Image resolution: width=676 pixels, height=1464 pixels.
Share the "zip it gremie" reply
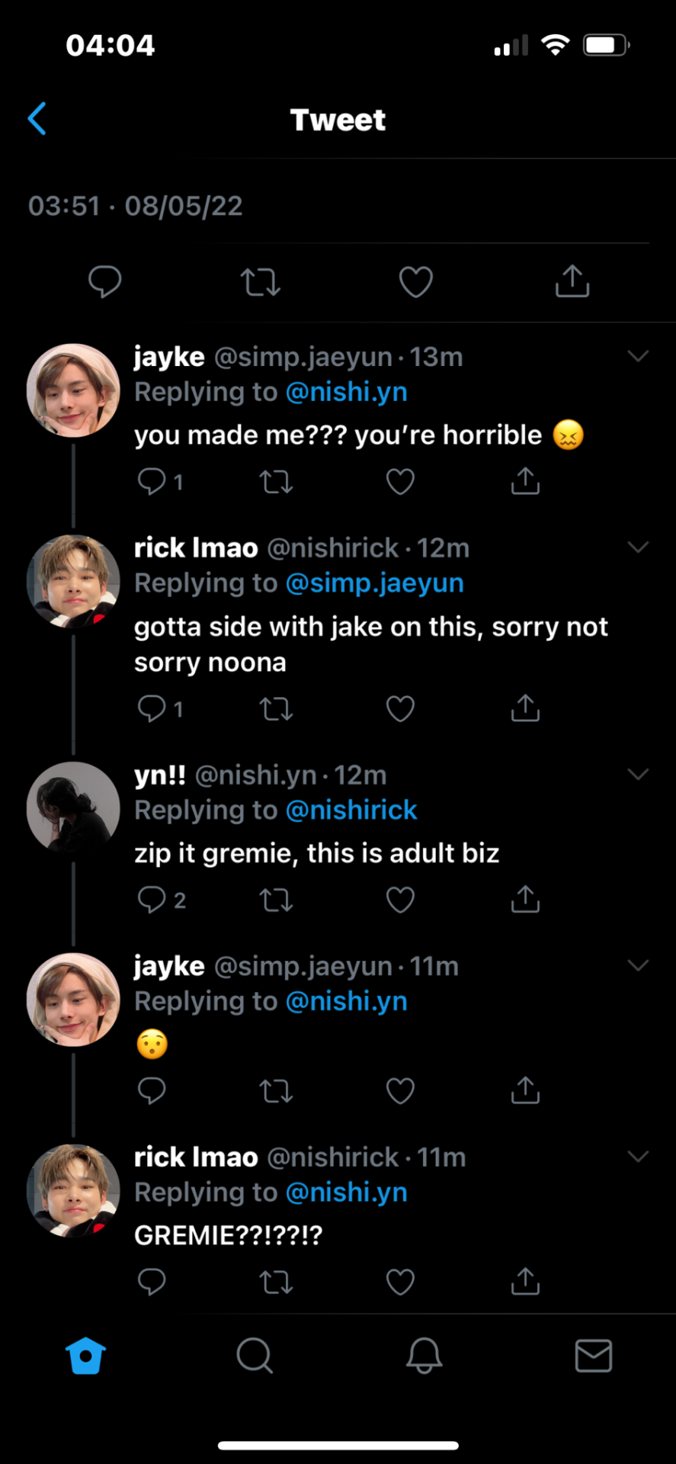(x=525, y=900)
